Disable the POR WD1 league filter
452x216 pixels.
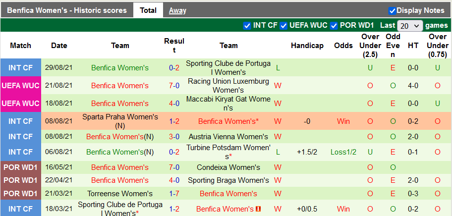(334, 25)
